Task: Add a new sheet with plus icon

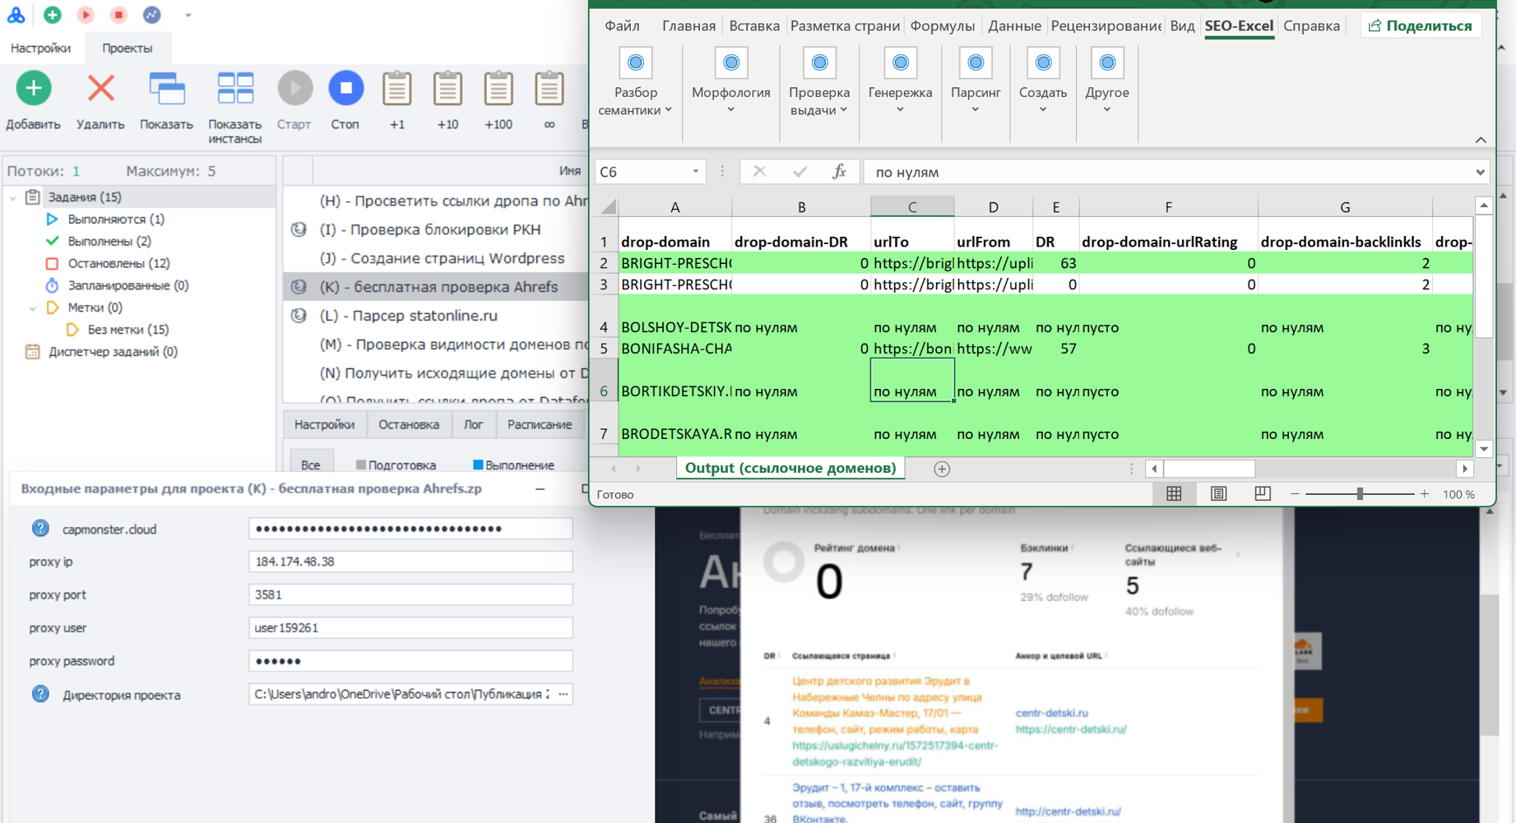Action: 942,469
